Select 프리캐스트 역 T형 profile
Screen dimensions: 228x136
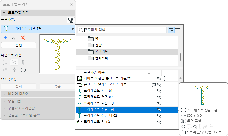pyautogui.click(x=127, y=122)
